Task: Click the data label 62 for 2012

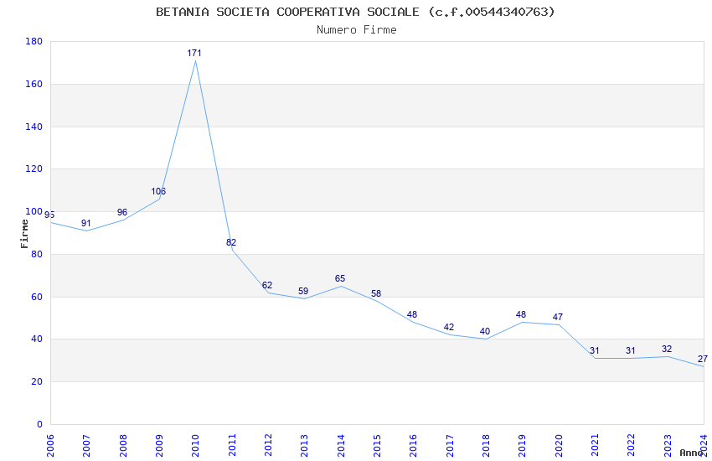Action: click(x=267, y=285)
